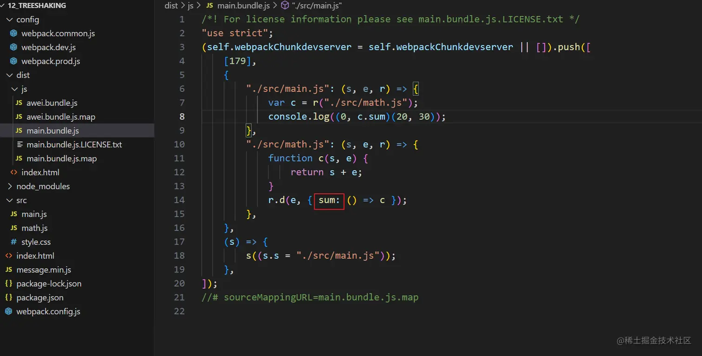Collapse the dist folder
The image size is (702, 356).
click(9, 75)
